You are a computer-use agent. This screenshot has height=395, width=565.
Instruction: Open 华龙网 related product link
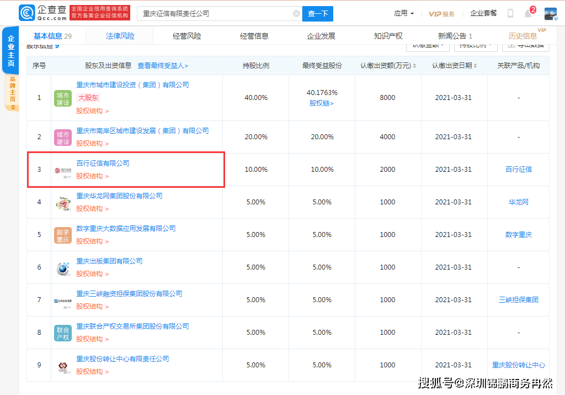(x=519, y=202)
